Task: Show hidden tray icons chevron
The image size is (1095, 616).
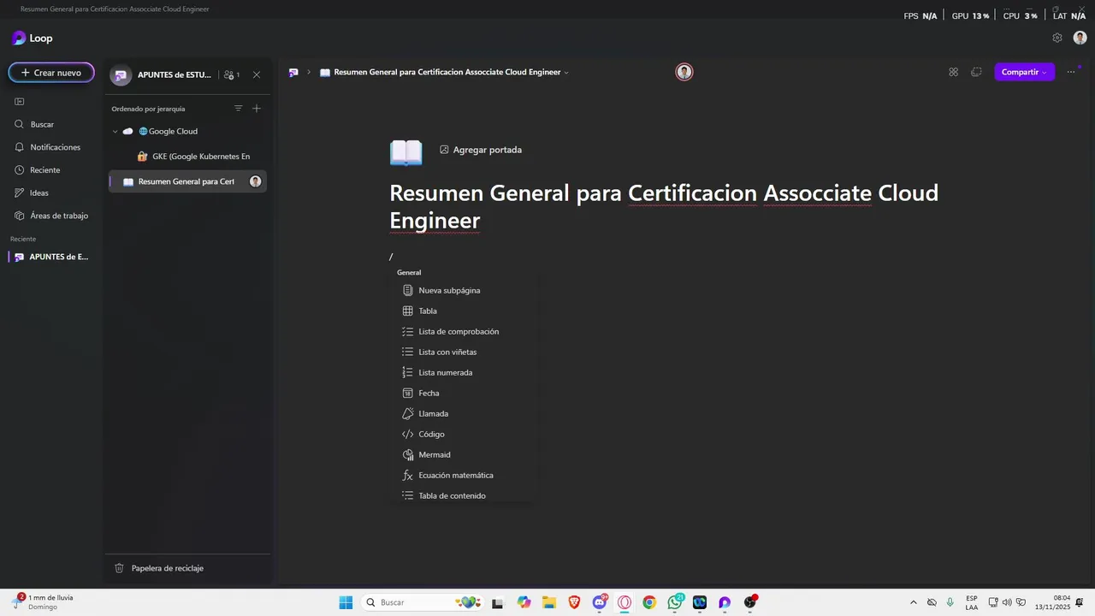Action: click(x=913, y=602)
